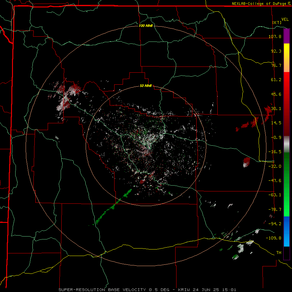Select the 92.3 scale value
292x292 pixels.
tap(276, 51)
